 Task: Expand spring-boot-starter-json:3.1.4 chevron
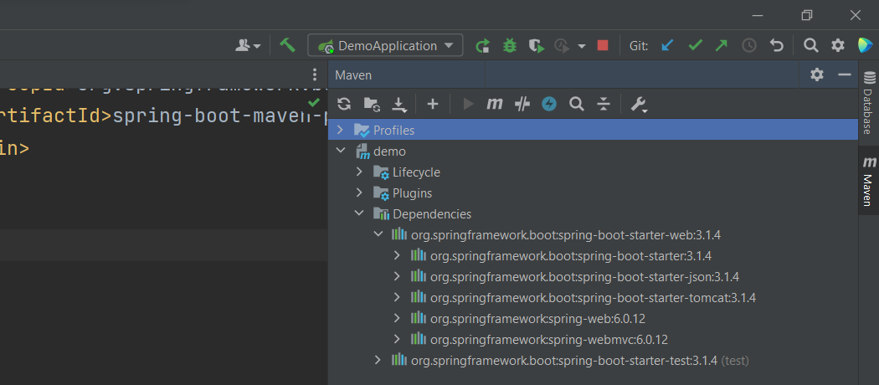tap(397, 276)
